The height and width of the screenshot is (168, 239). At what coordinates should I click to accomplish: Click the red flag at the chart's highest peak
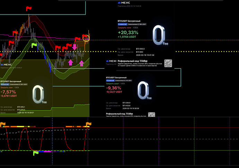tap(29, 9)
